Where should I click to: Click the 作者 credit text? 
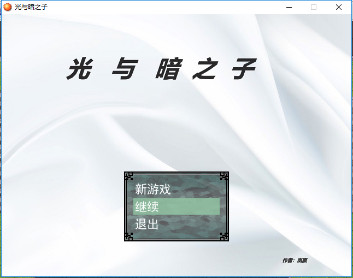[295, 261]
